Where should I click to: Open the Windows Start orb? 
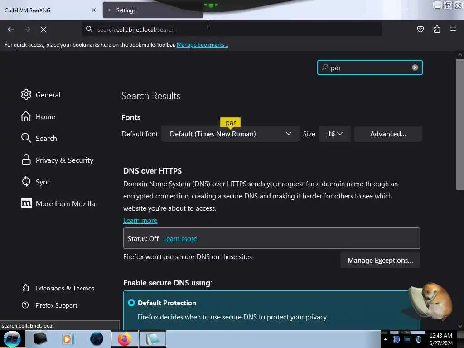12,339
